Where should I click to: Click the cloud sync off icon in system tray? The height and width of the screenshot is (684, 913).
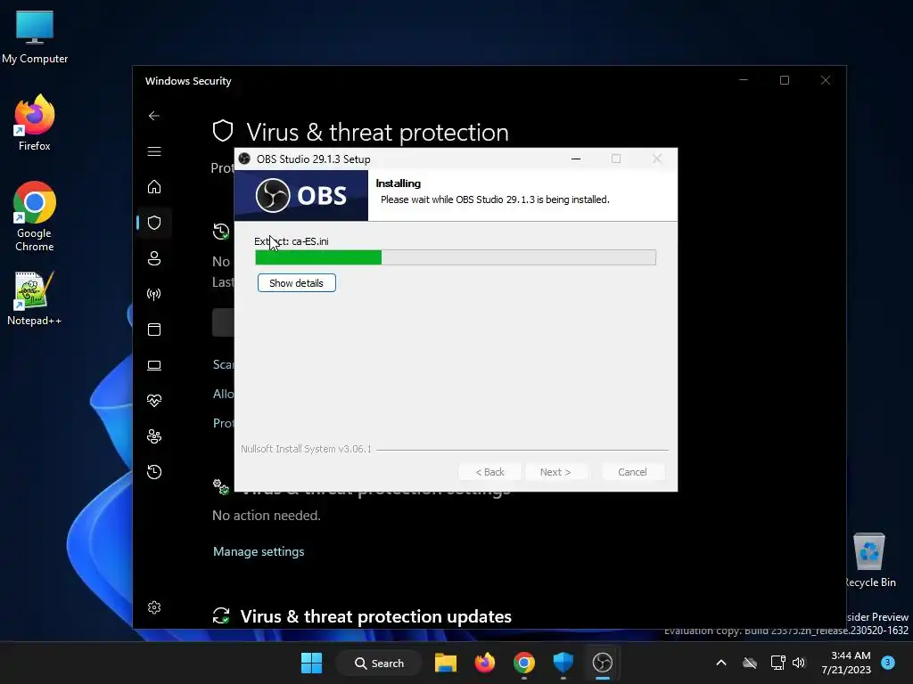click(750, 663)
